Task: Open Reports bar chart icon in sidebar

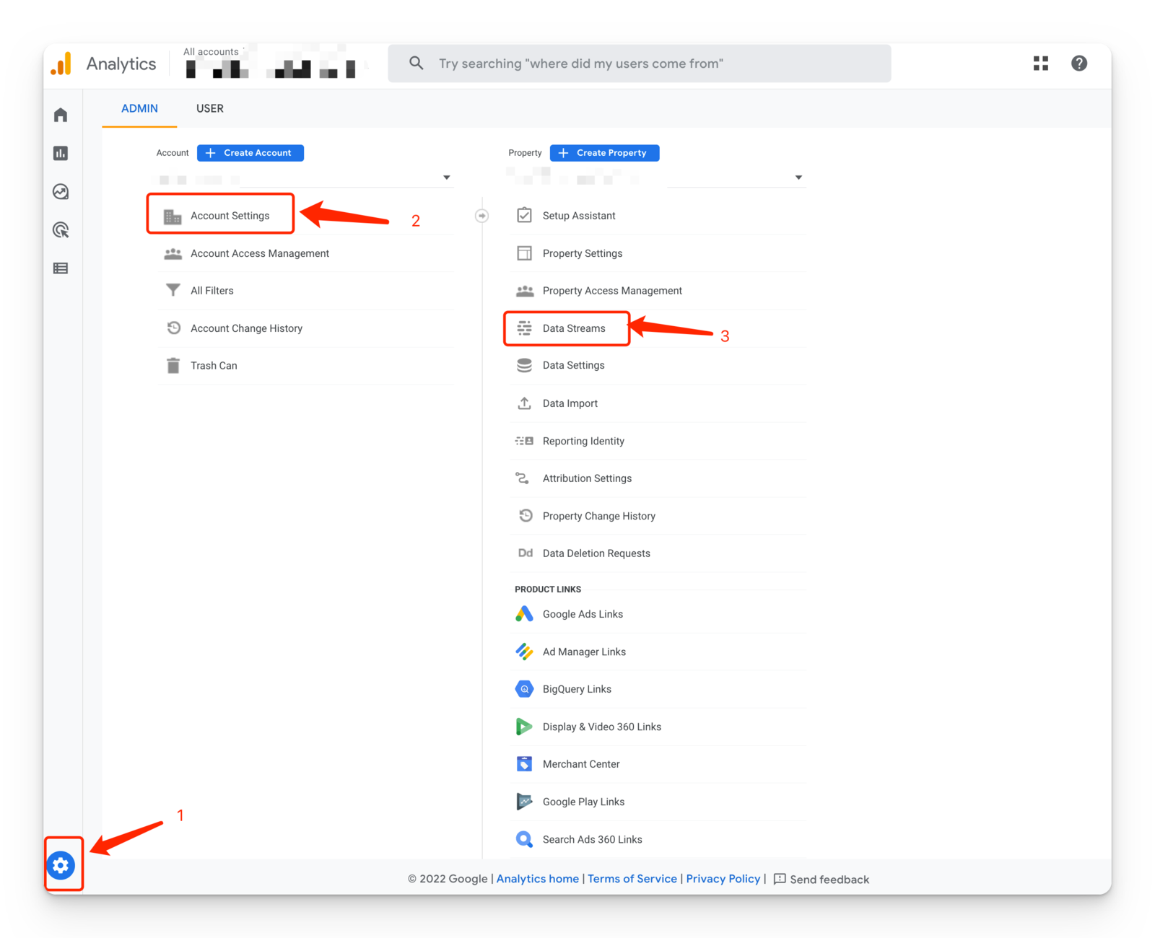Action: [61, 153]
